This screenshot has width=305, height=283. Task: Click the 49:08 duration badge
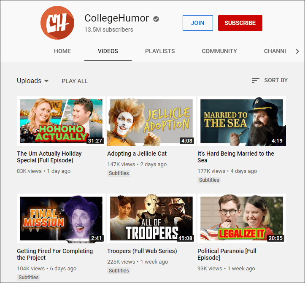(185, 238)
